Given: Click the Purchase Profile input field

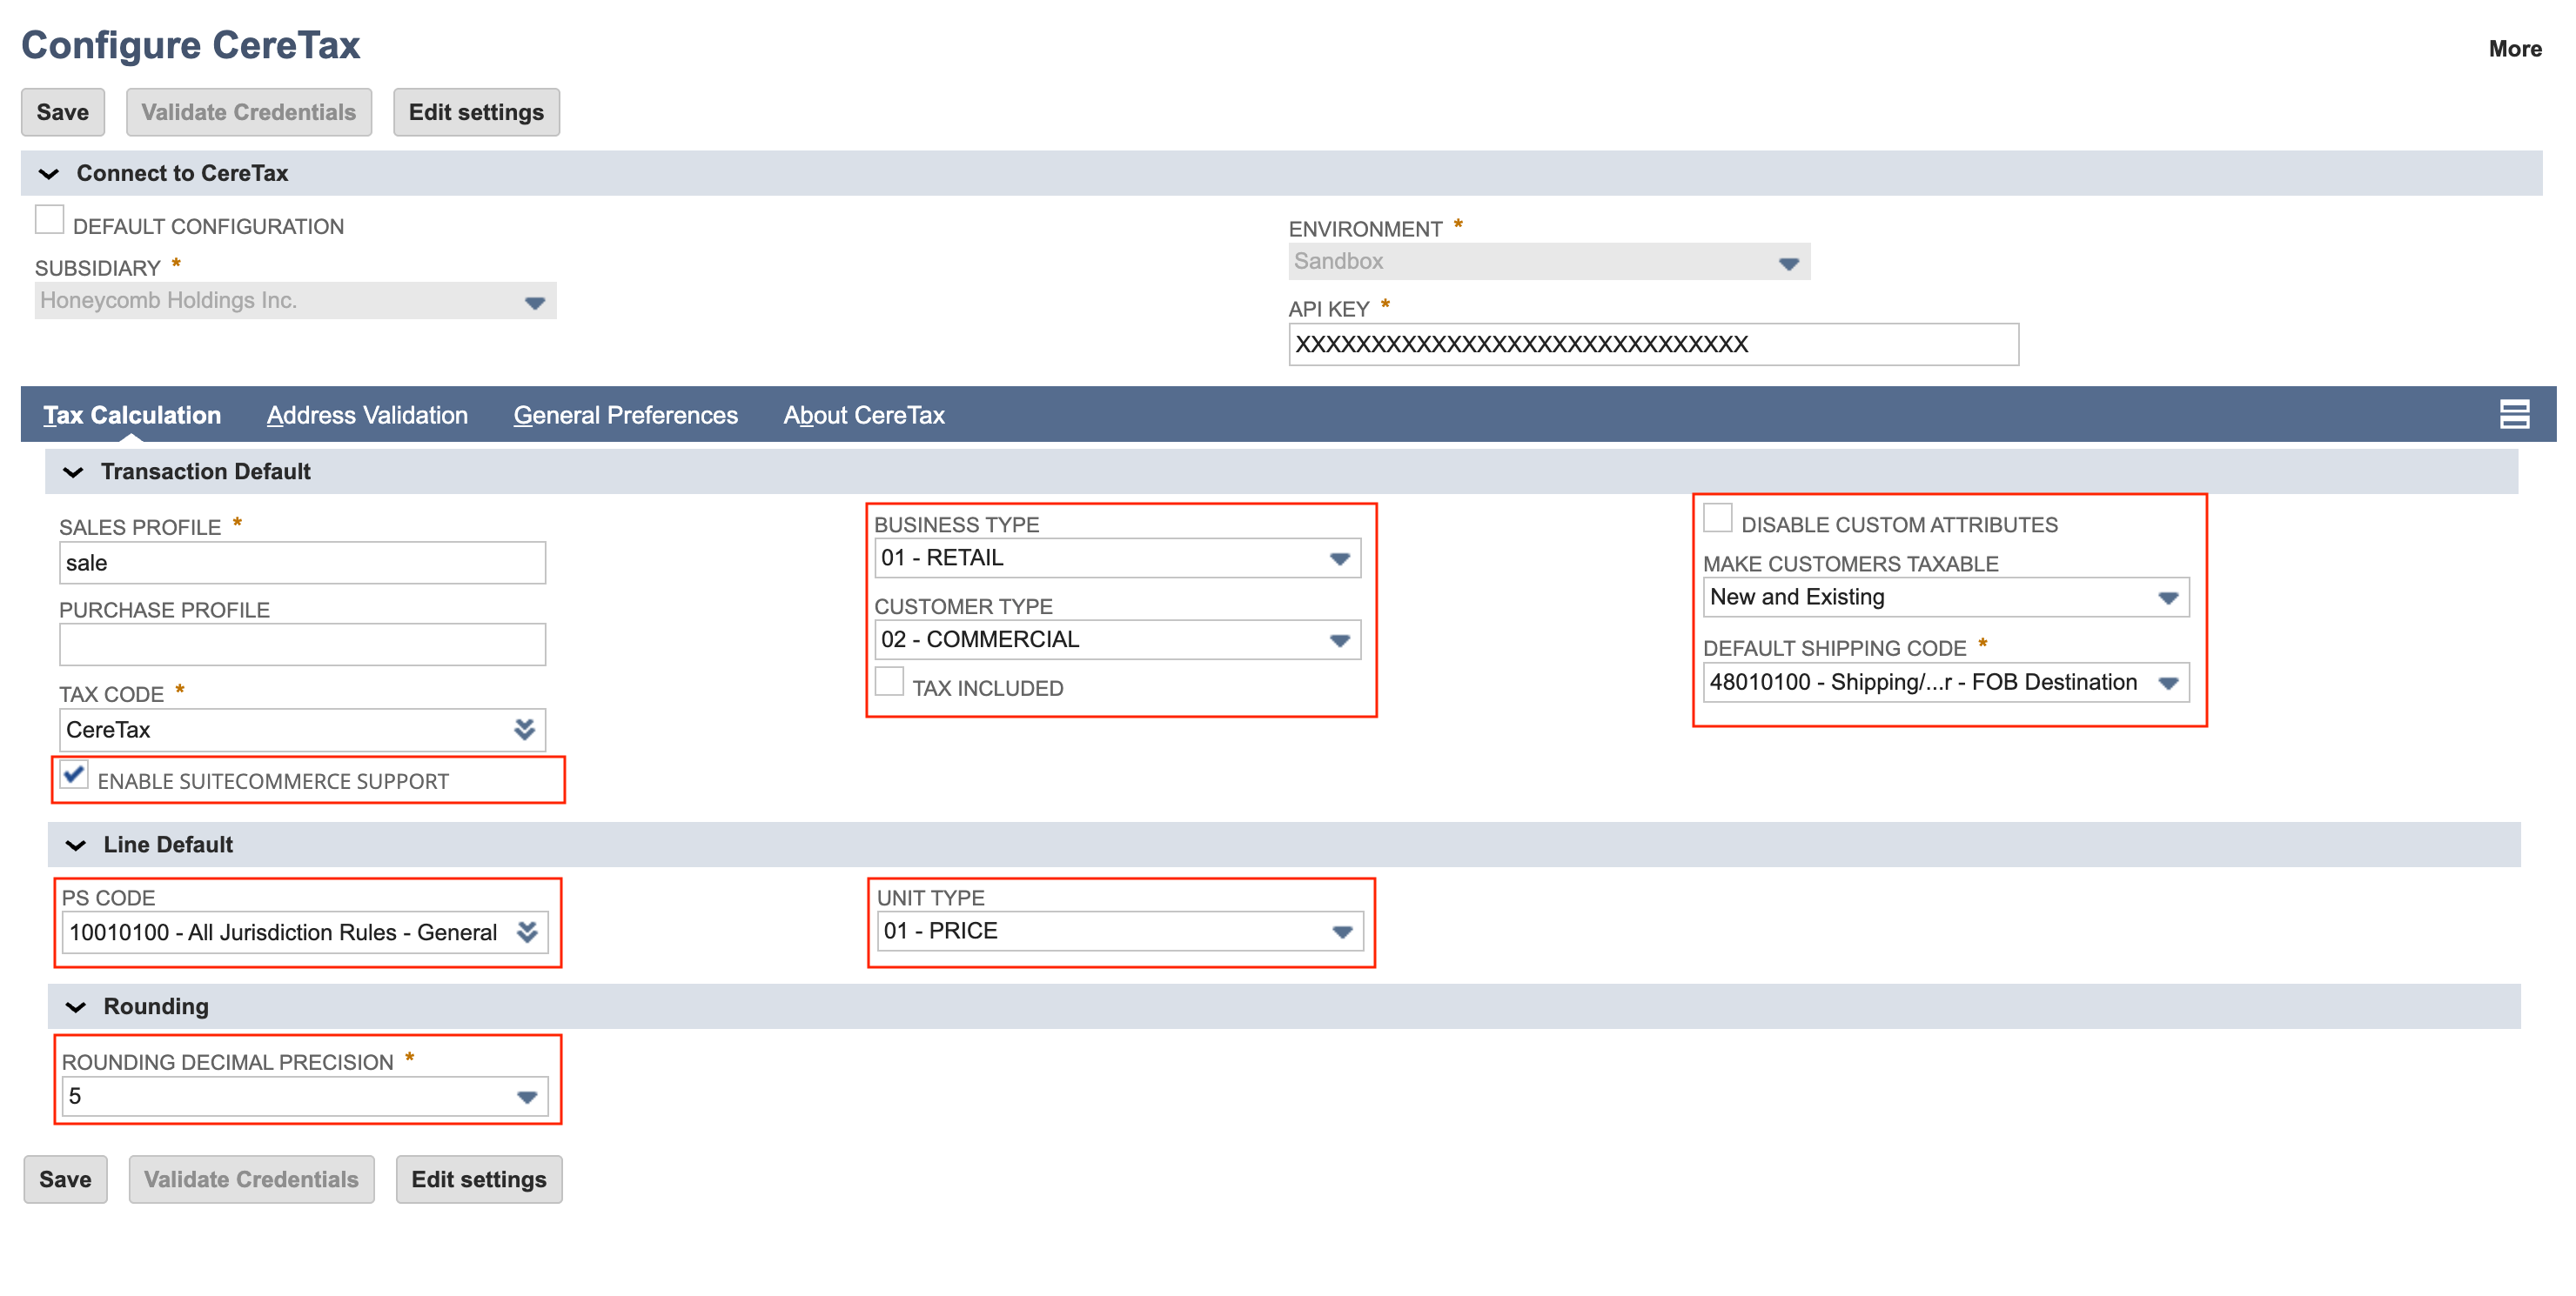Looking at the screenshot, I should [303, 645].
